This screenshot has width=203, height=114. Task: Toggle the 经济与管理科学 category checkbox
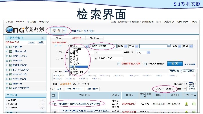(x=11, y=88)
